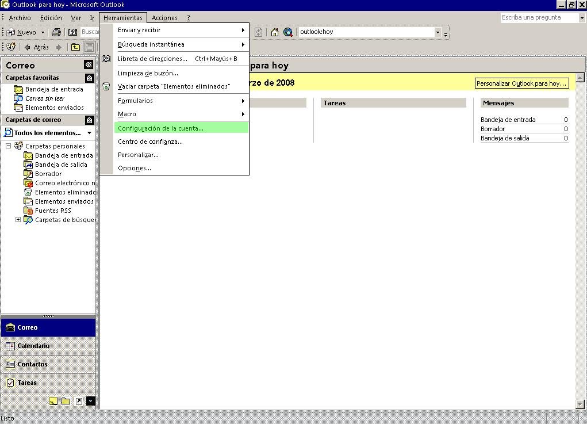
Task: Select Elementos enviados in favorites
Action: click(54, 108)
